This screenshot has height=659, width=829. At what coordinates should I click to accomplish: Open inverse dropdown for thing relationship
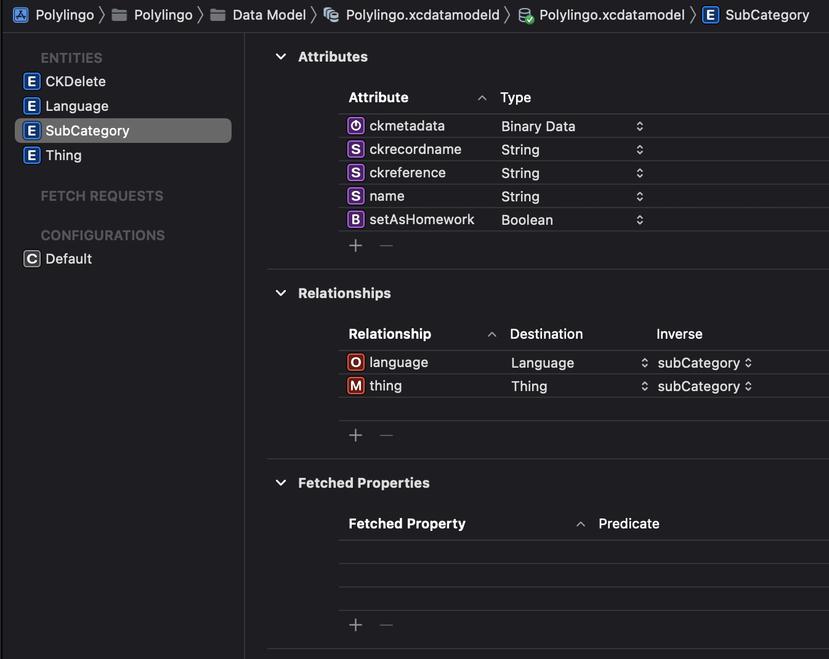point(748,386)
